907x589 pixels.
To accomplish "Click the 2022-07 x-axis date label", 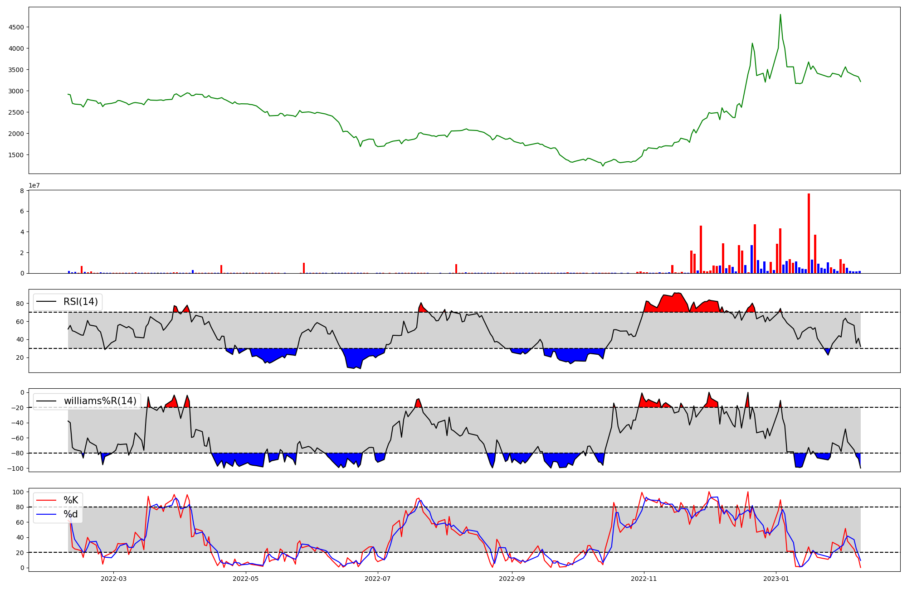I will 377,579.
